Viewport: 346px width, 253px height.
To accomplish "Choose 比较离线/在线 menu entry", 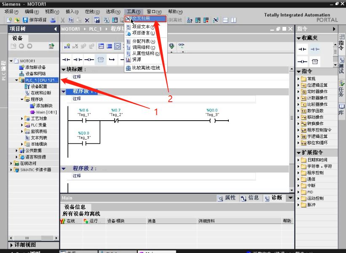I will coord(146,68).
